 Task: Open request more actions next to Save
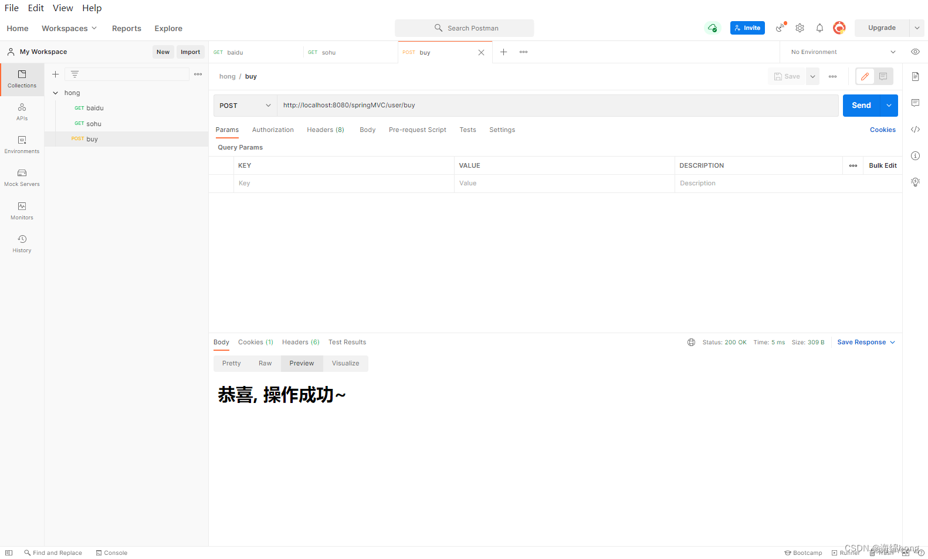832,76
